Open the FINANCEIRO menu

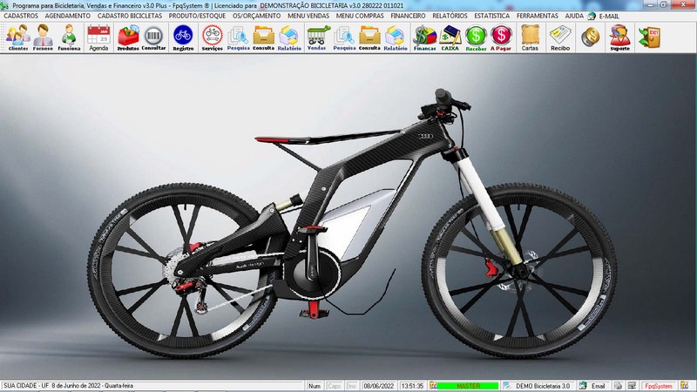[x=408, y=16]
